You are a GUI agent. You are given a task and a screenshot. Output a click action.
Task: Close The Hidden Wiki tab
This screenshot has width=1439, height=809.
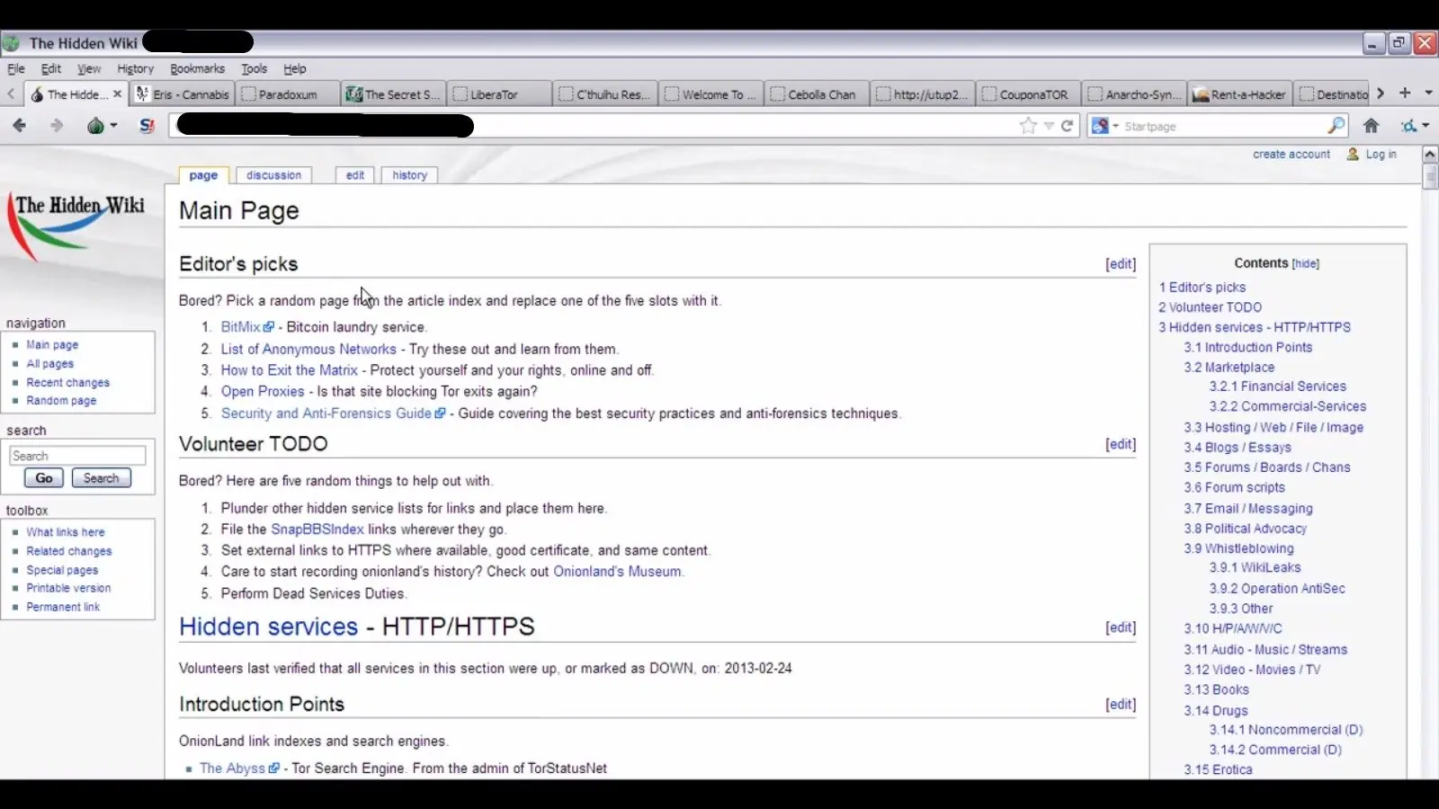[x=117, y=93]
